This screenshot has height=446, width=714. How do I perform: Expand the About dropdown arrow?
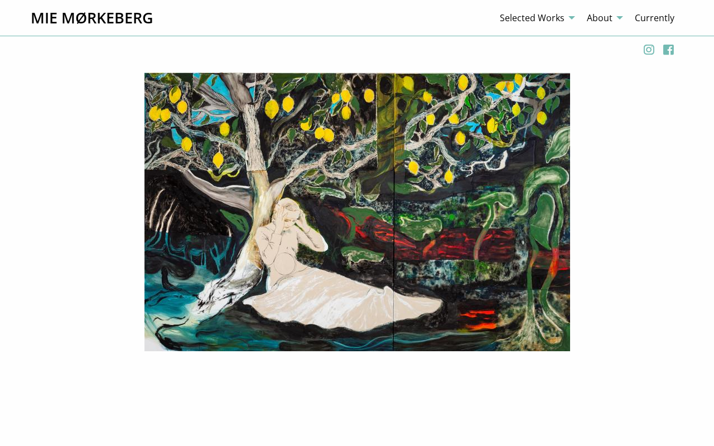tap(620, 18)
